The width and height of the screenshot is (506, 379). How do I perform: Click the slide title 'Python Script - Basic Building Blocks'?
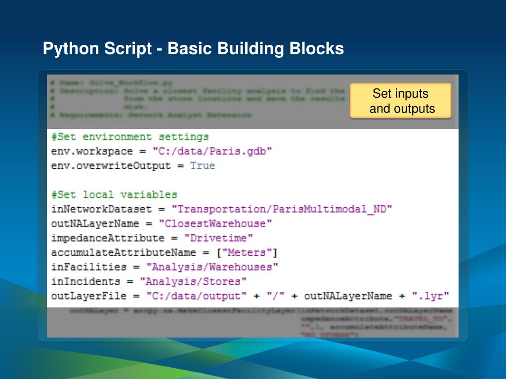[193, 49]
